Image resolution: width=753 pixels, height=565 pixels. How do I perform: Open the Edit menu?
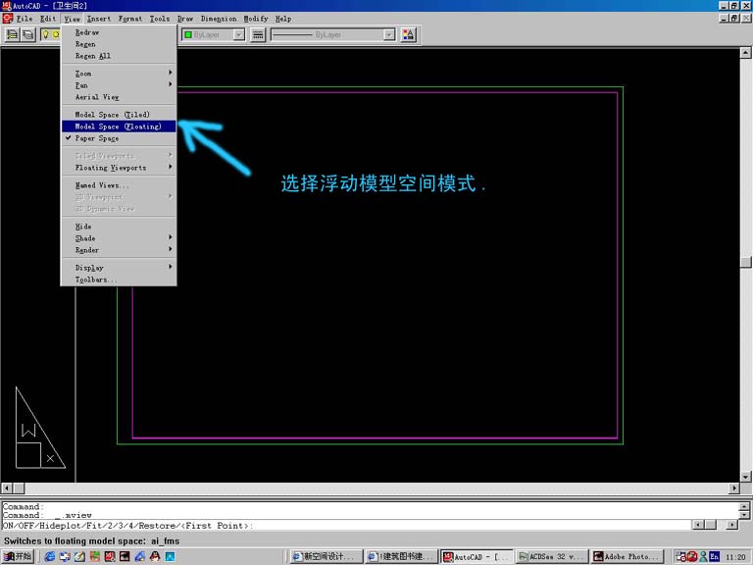[x=47, y=19]
